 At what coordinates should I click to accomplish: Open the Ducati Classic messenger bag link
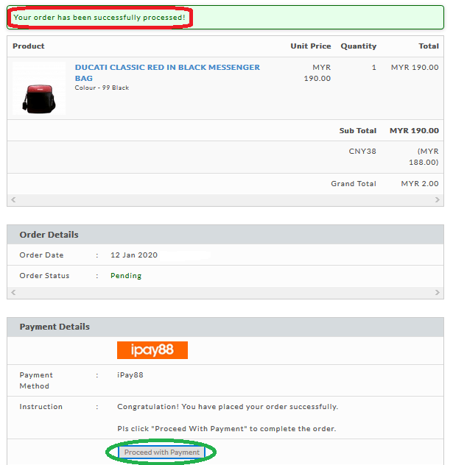pos(167,67)
